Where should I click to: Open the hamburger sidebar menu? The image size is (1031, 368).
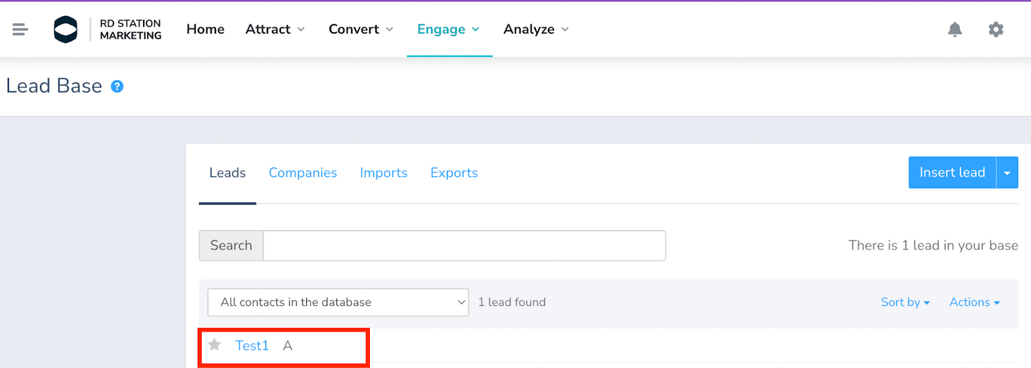coord(20,30)
